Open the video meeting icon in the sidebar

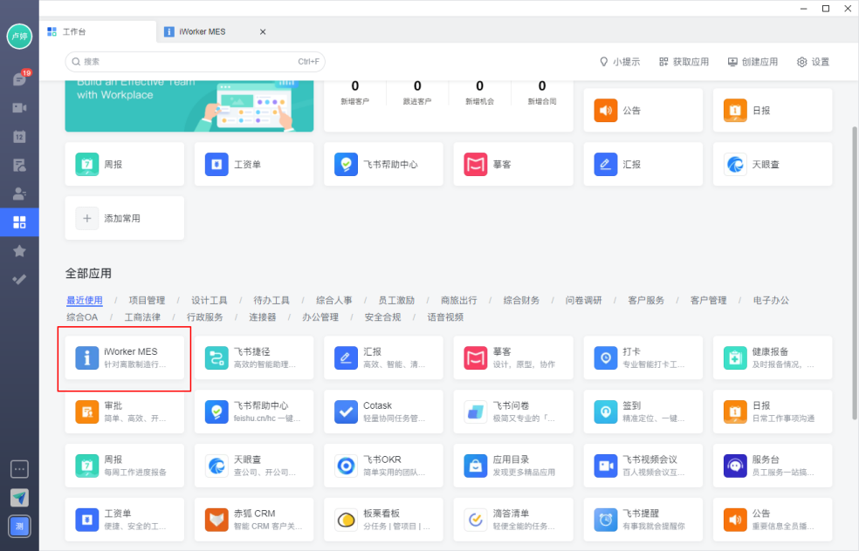(x=20, y=108)
